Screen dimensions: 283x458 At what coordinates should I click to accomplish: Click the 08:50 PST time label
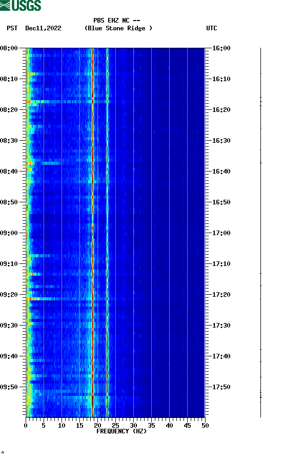(9, 202)
